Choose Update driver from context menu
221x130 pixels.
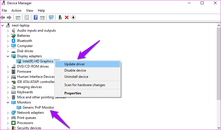coord(88,64)
